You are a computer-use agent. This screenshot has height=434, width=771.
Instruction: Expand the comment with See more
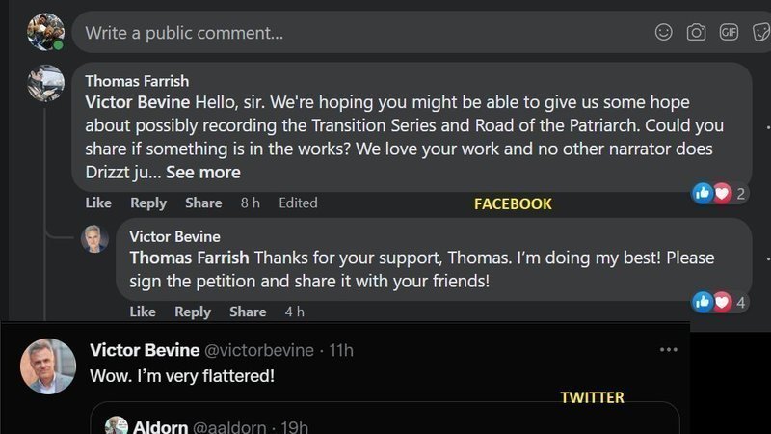click(x=203, y=172)
